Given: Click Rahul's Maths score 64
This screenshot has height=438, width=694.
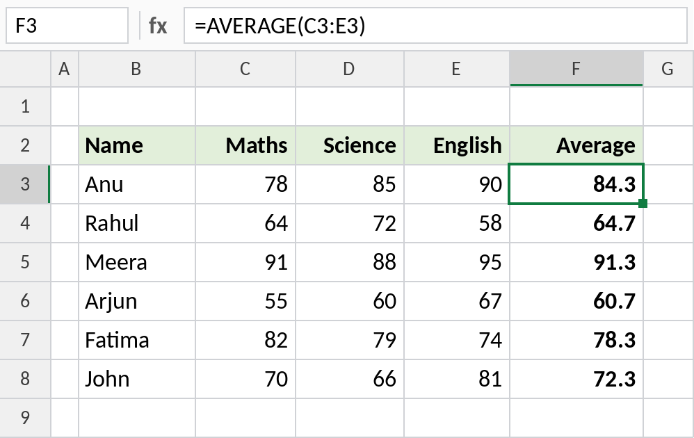Looking at the screenshot, I should click(245, 223).
